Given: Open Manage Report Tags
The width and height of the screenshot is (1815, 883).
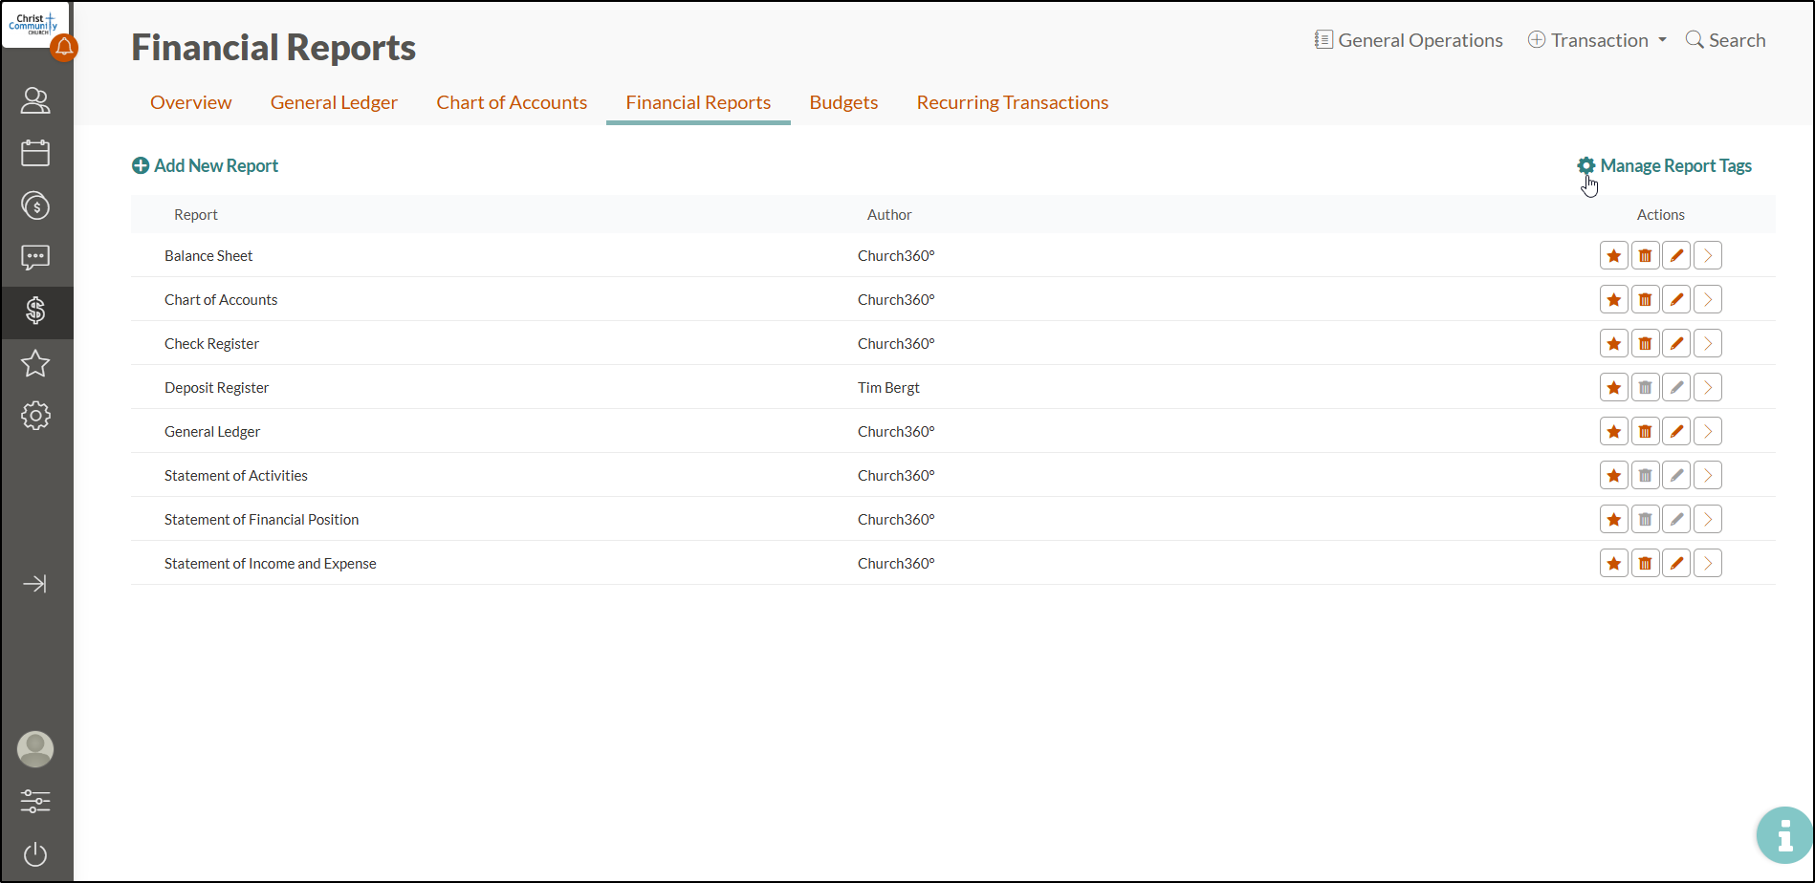Looking at the screenshot, I should [x=1665, y=166].
